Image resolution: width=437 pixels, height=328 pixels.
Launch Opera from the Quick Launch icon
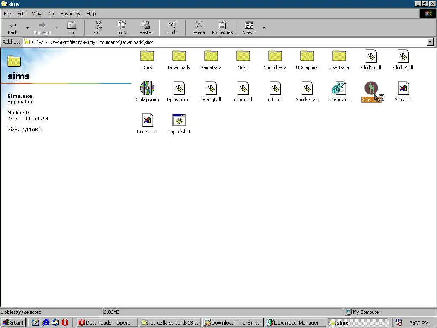click(x=65, y=323)
